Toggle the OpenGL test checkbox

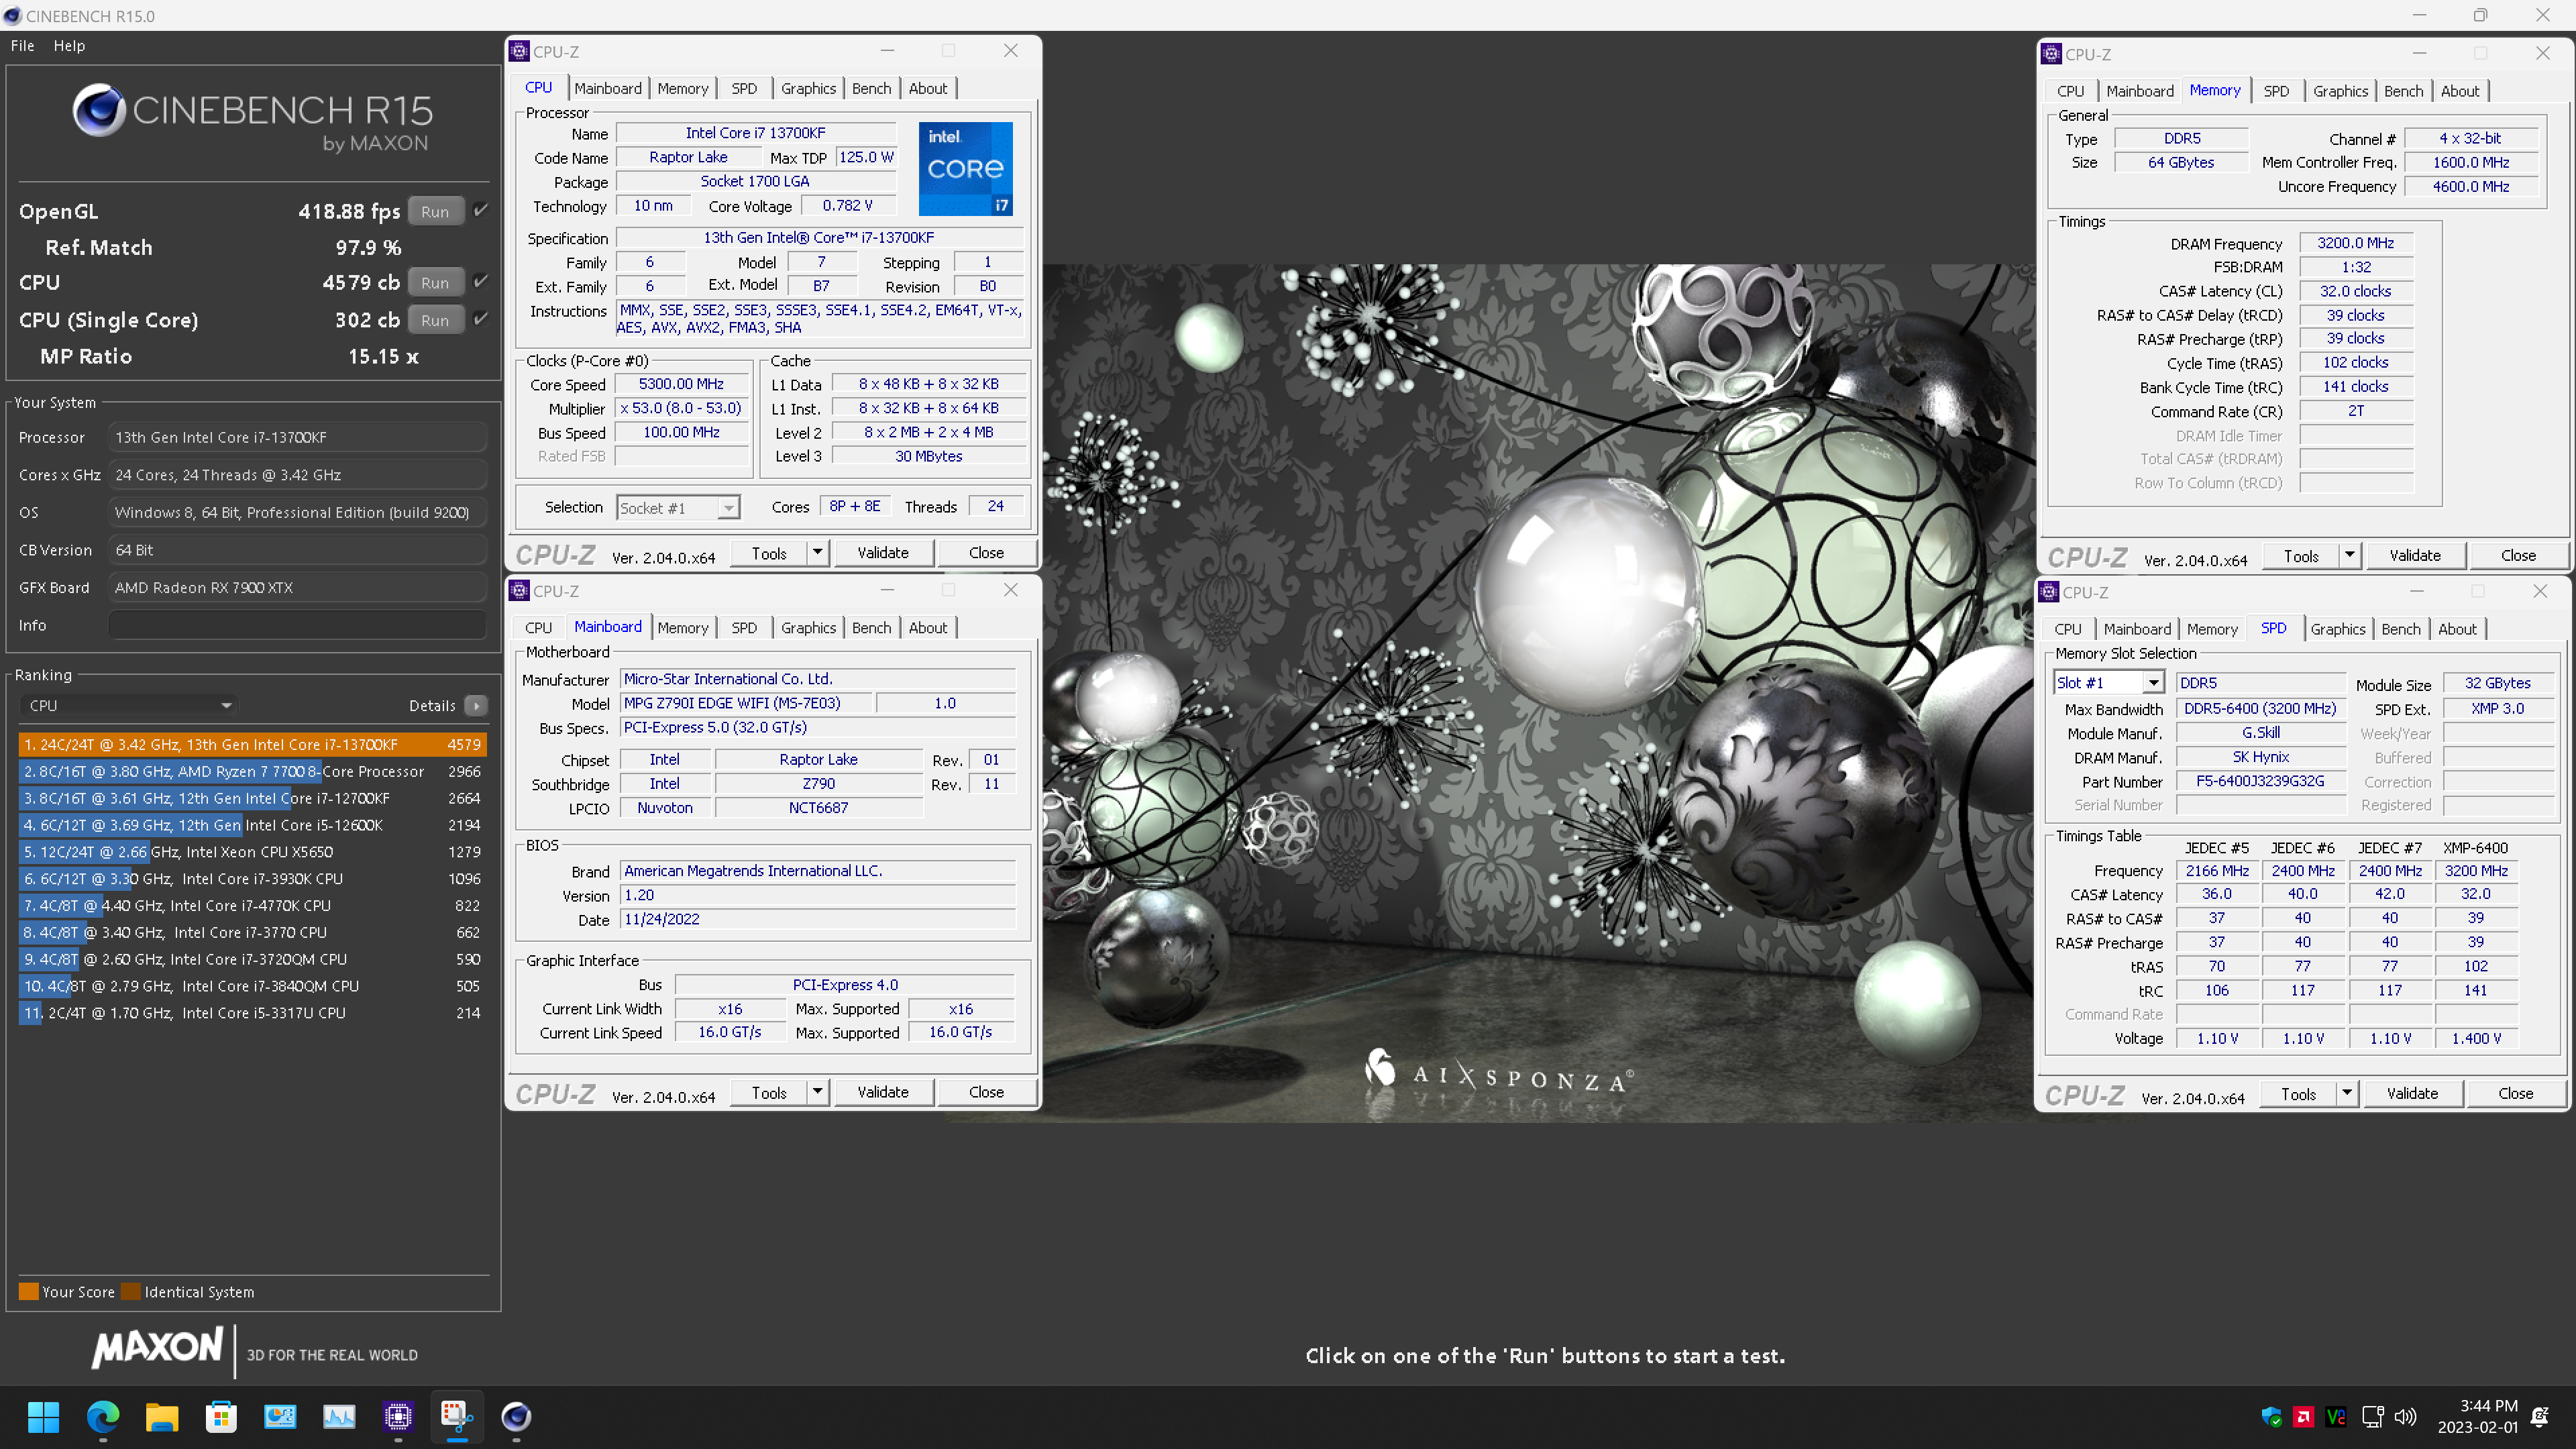[x=481, y=210]
